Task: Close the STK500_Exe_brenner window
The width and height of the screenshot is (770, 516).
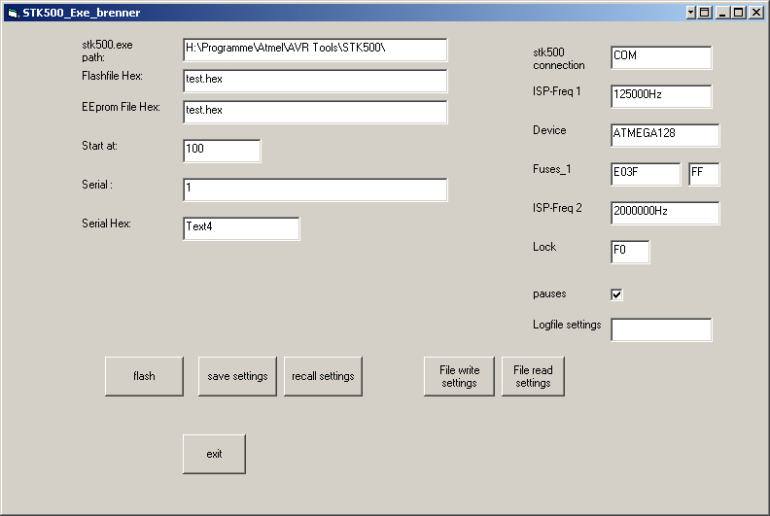Action: click(756, 13)
